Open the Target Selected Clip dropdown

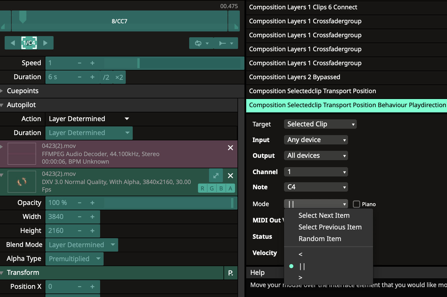coord(320,124)
